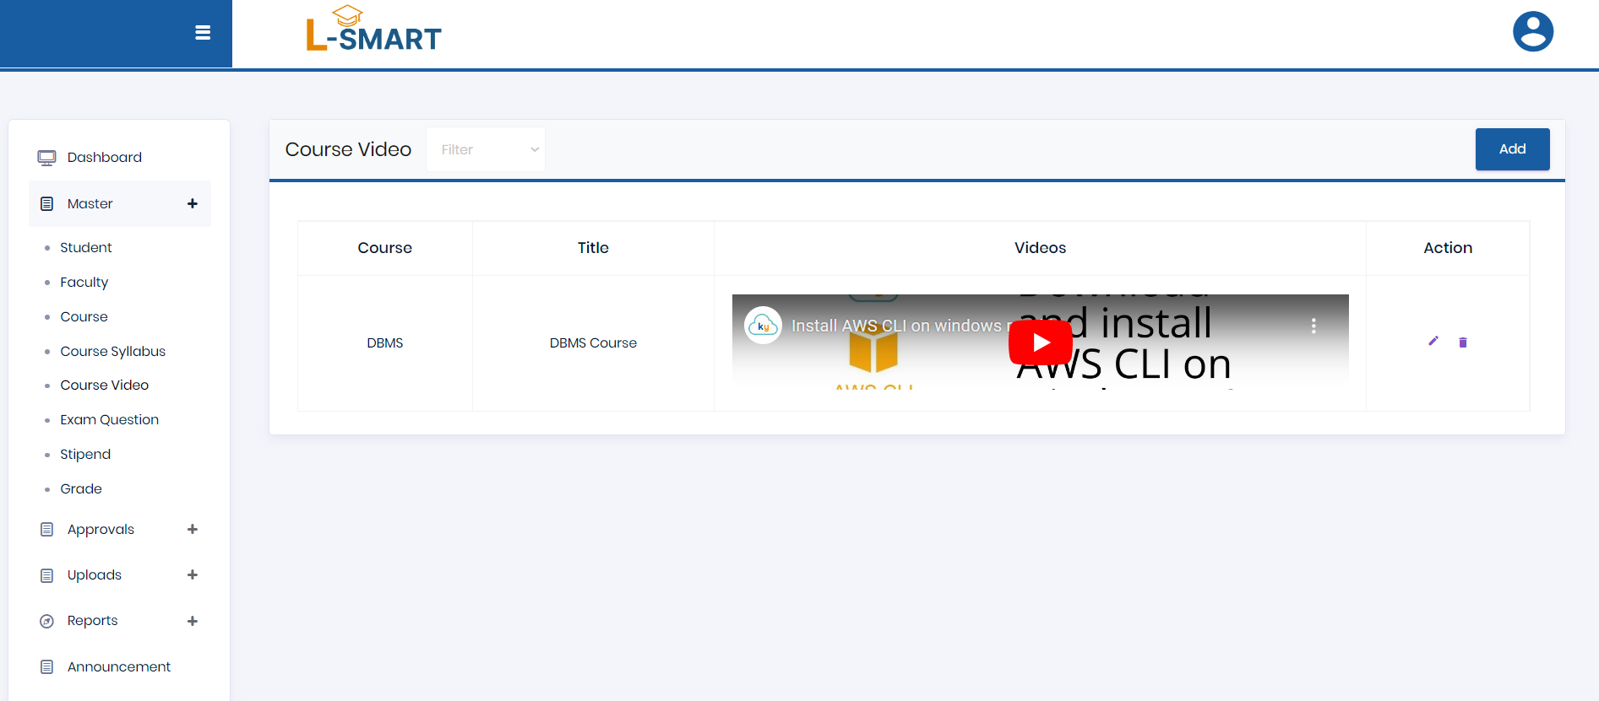
Task: Click the pencil edit icon for DBMS
Action: click(1433, 342)
